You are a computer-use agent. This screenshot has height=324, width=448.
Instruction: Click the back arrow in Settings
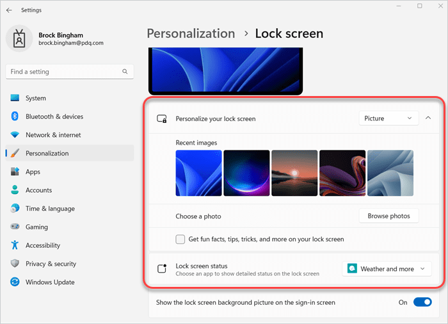coord(9,10)
